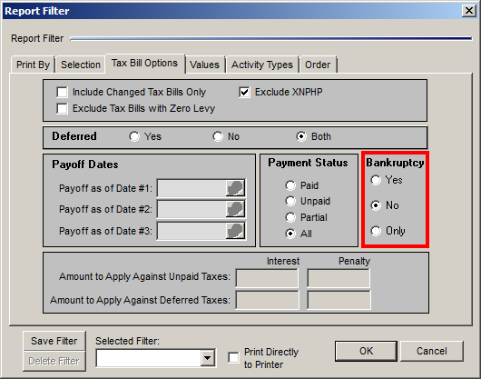This screenshot has height=379, width=481.
Task: Close the Report Filter window
Action: [x=469, y=11]
